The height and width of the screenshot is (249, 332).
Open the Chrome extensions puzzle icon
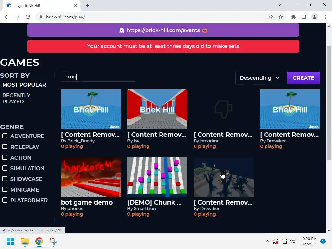coord(294,17)
